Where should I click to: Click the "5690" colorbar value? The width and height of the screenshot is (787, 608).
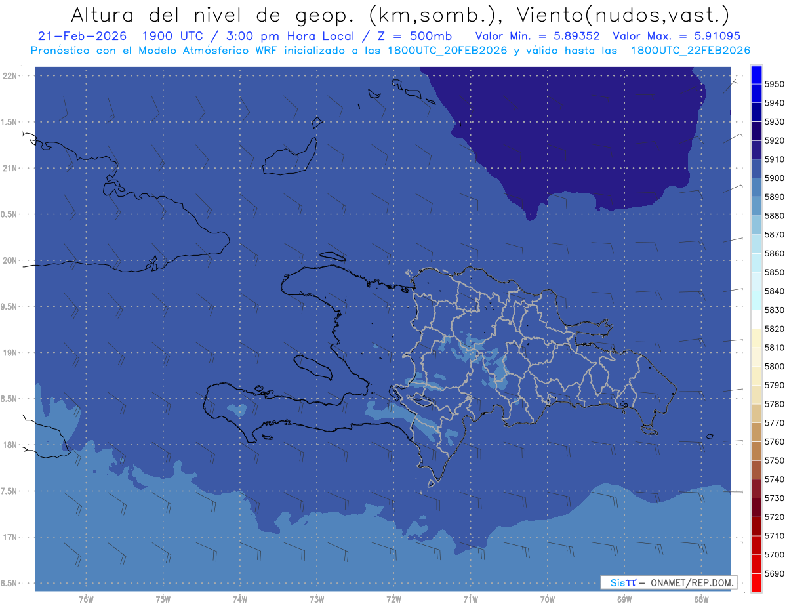coord(775,574)
